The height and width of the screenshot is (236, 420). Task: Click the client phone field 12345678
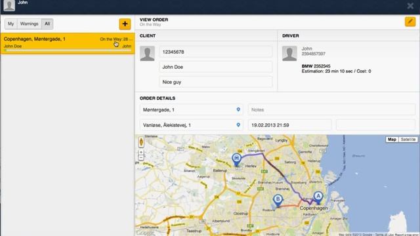coord(216,52)
